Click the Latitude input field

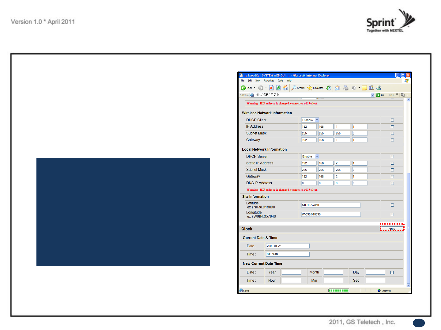point(331,205)
